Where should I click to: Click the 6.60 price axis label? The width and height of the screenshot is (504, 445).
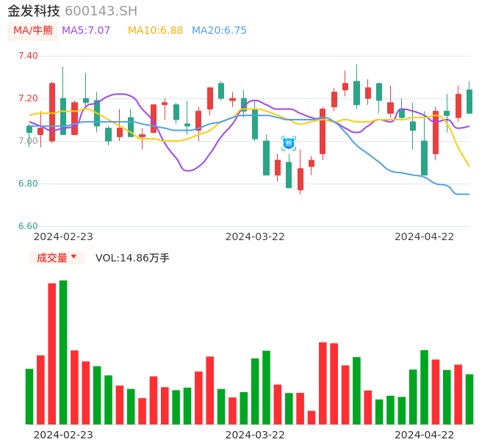28,226
